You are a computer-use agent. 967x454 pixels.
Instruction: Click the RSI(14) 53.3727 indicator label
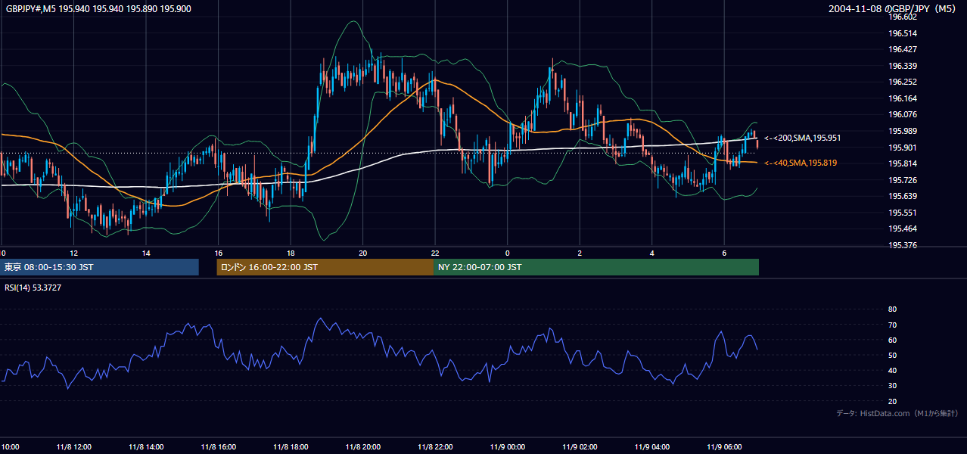(33, 288)
